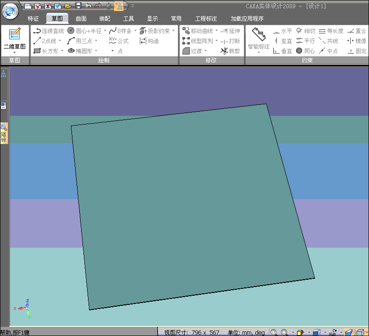The width and height of the screenshot is (369, 336).
Task: Select the 长方形 rectangle tool
Action: tap(46, 51)
